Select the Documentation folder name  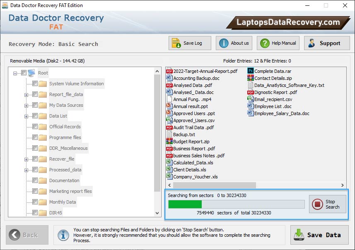click(x=64, y=180)
